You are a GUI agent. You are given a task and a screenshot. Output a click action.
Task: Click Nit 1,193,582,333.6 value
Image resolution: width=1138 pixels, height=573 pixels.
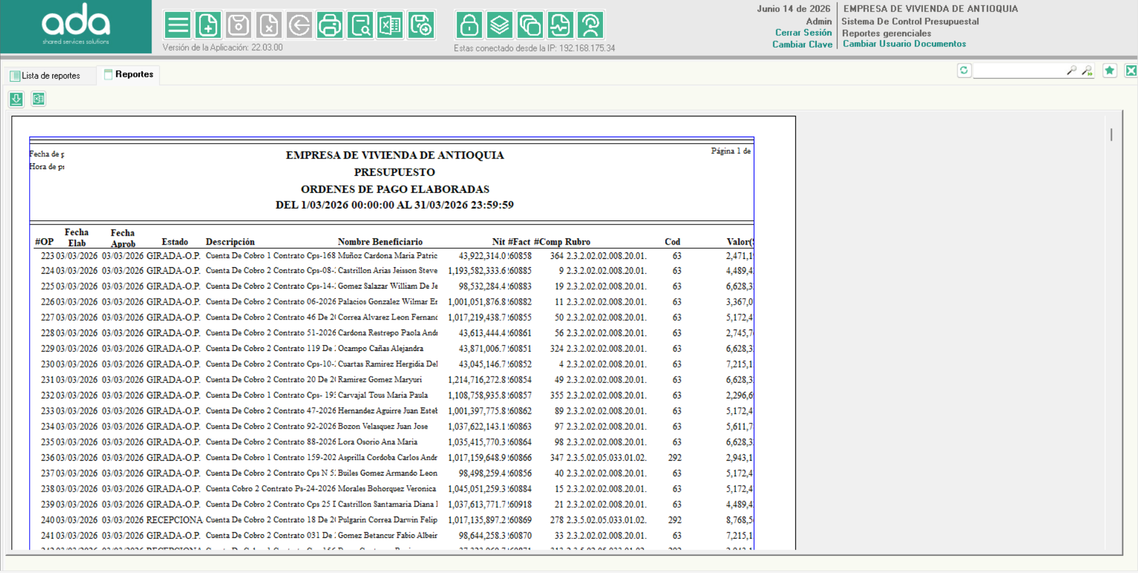477,271
